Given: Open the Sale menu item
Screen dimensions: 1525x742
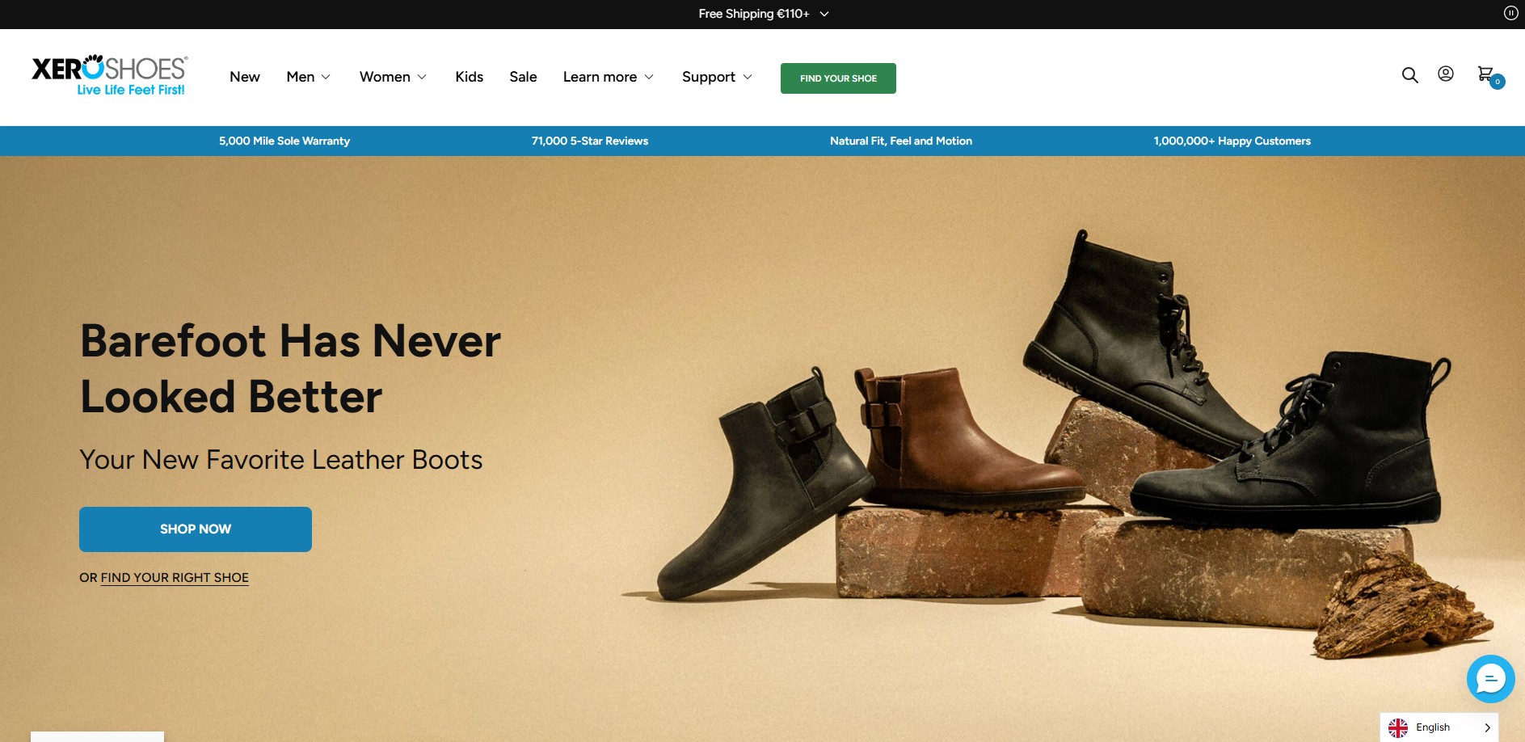Looking at the screenshot, I should (522, 77).
